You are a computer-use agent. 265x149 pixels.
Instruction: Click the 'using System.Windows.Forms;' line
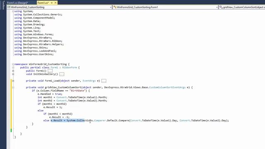click(34, 34)
